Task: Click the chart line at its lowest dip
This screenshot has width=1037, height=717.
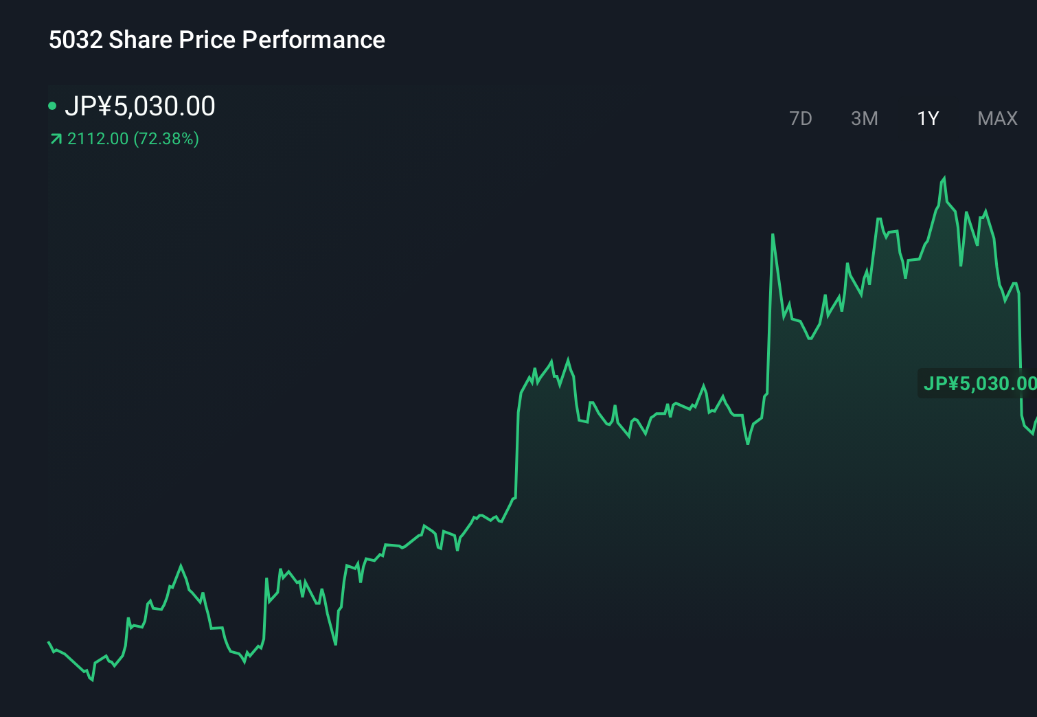Action: [x=91, y=680]
